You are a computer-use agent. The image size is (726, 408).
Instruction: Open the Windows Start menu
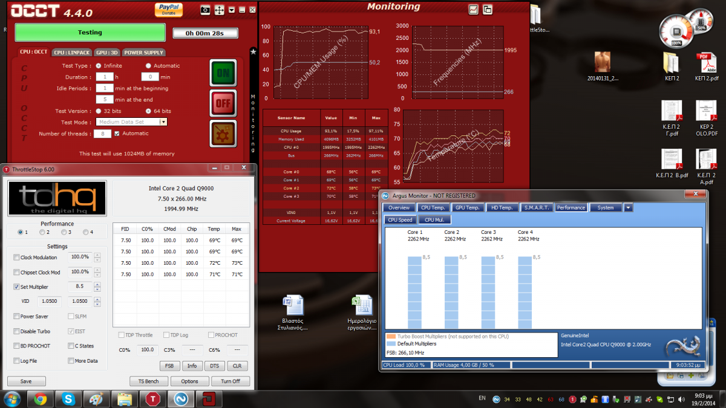12,398
